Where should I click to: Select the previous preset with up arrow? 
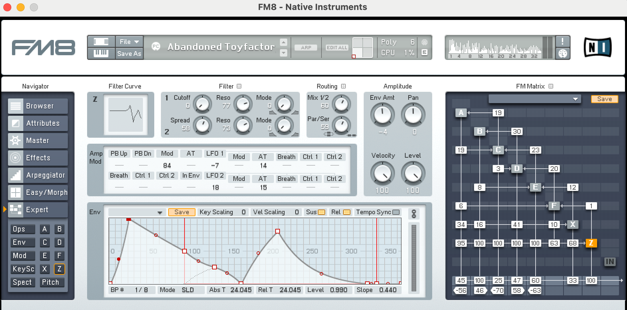[x=284, y=42]
